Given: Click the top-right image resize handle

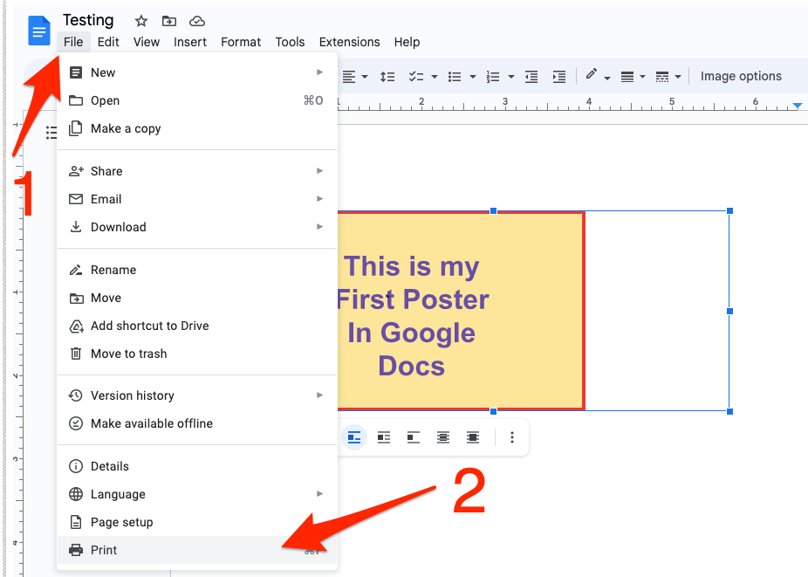Looking at the screenshot, I should (729, 211).
